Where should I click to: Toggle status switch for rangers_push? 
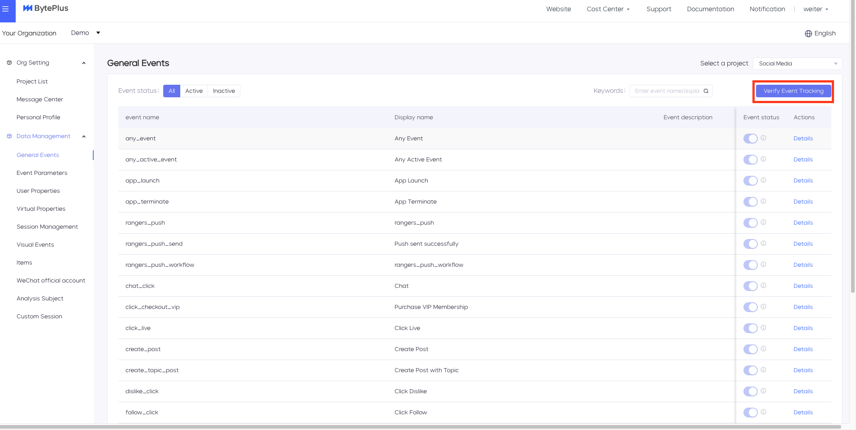(751, 223)
